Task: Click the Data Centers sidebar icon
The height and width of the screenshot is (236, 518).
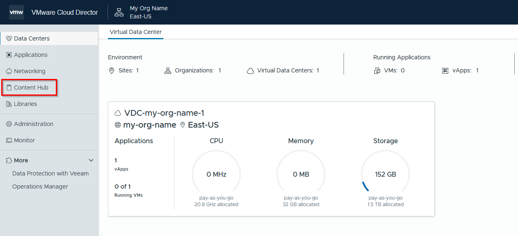Action: [9, 38]
